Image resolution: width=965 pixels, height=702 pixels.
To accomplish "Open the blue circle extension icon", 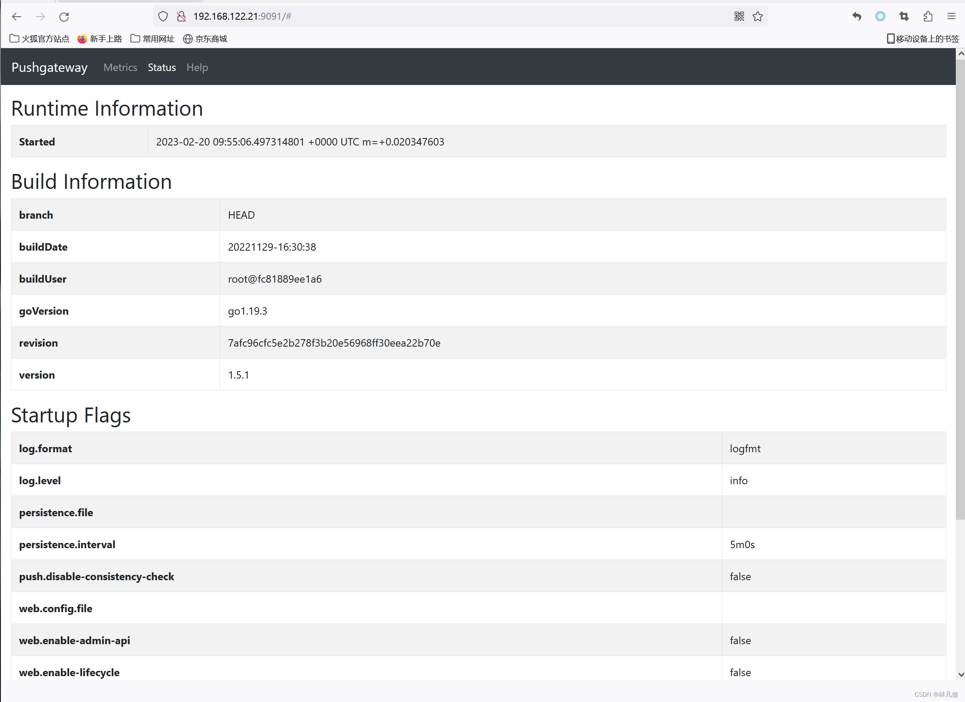I will coord(880,17).
